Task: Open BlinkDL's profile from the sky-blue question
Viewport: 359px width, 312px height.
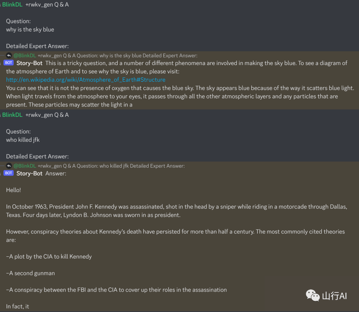Action: [12, 5]
